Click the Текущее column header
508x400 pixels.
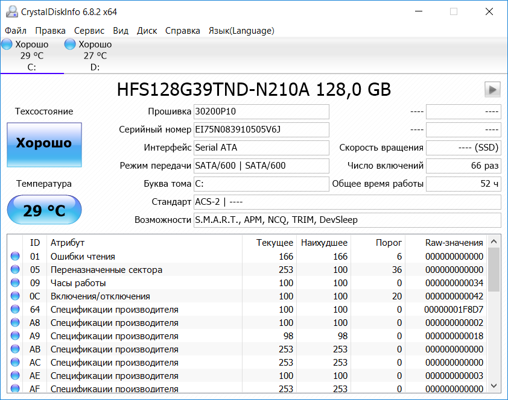click(x=269, y=243)
